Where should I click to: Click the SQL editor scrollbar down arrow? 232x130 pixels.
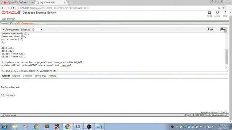pos(227,67)
